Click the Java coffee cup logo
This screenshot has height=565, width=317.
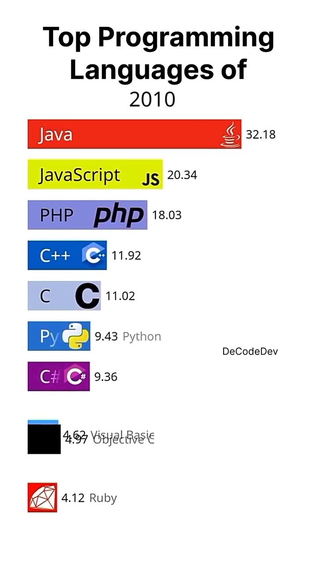[230, 135]
